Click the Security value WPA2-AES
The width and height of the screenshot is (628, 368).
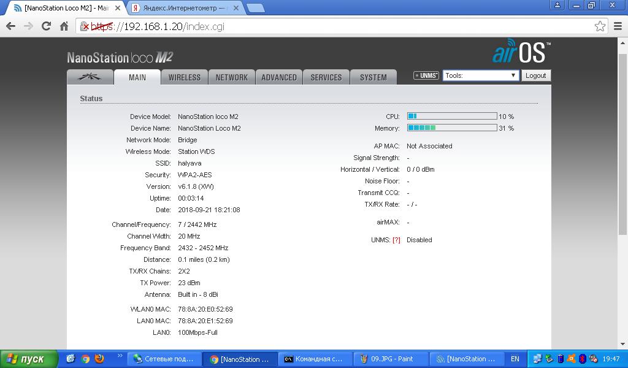194,175
